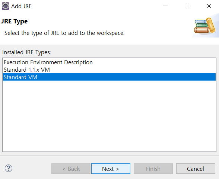The height and width of the screenshot is (179, 219).
Task: Click the Eclipse icon in title bar
Action: click(6, 6)
